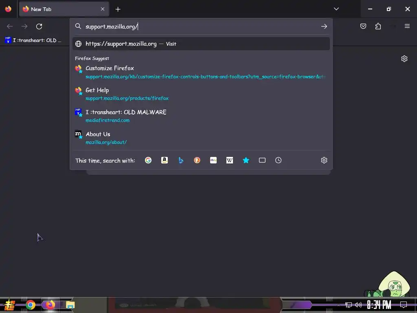Click the mediafiretrend.com URL text
Viewport: 417px width, 313px height.
pyautogui.click(x=108, y=120)
